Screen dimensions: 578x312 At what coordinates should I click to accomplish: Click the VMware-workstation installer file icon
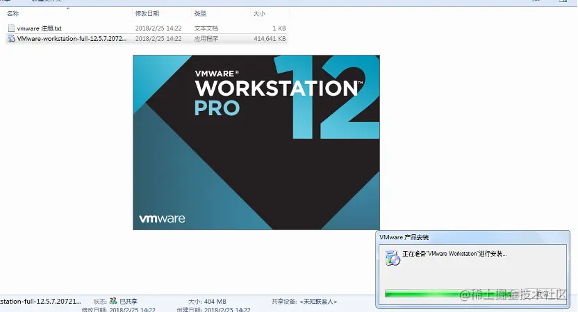11,39
